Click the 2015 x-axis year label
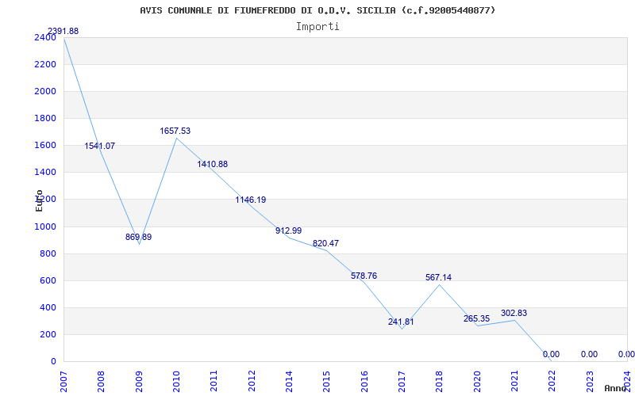 click(x=326, y=381)
